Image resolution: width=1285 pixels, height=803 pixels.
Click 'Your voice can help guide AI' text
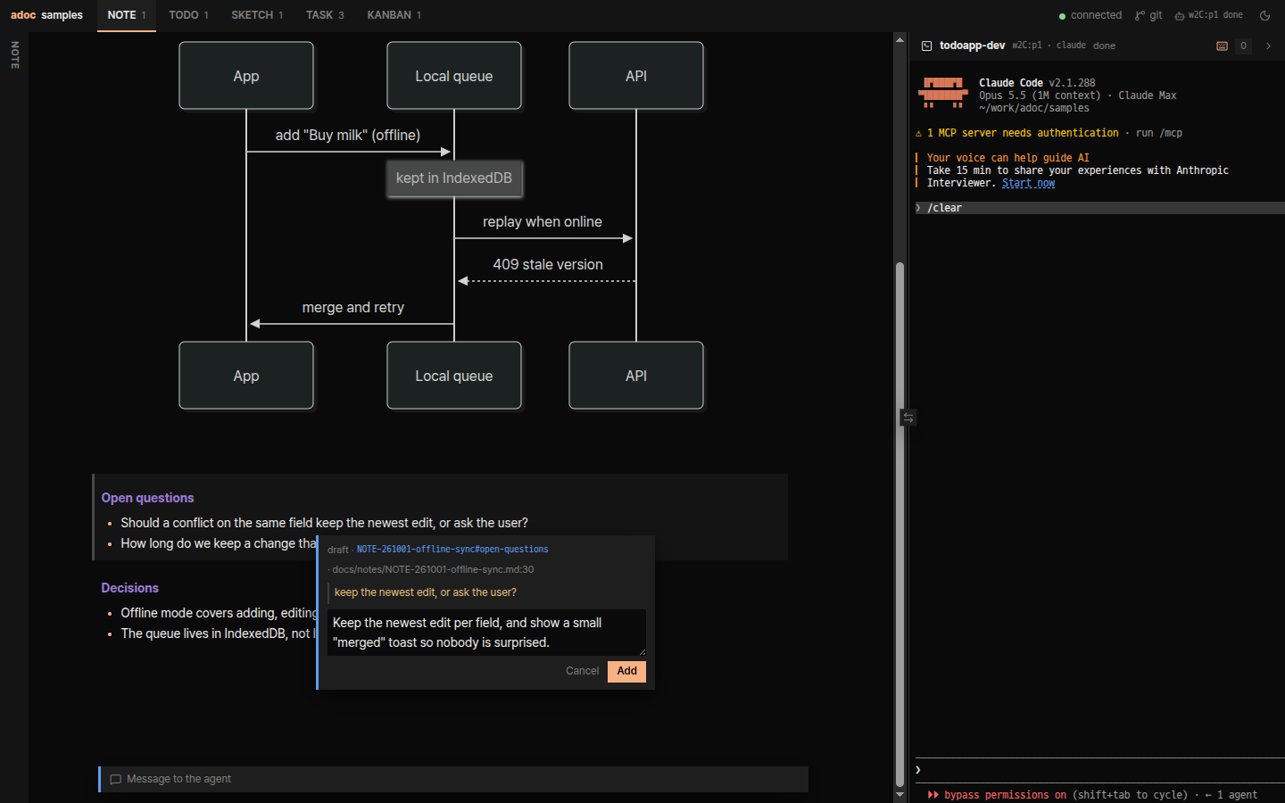(1008, 158)
